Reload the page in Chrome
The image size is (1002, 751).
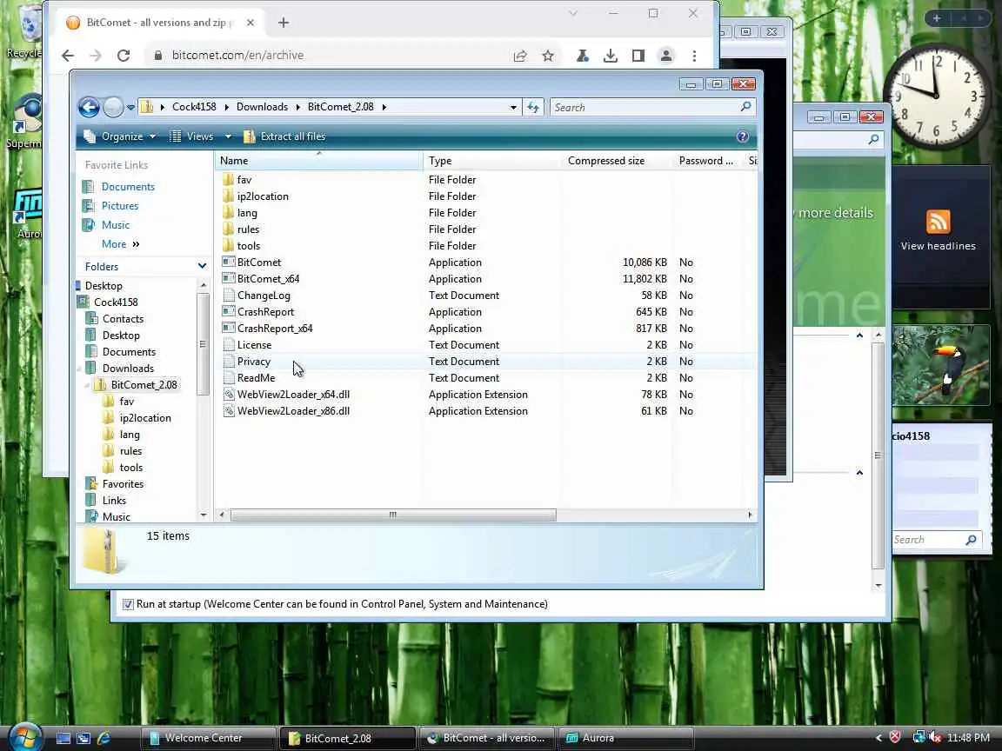pos(124,56)
